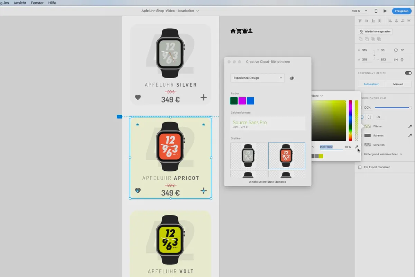Open the Experience Design library dropdown
This screenshot has height=277, width=415.
(x=257, y=78)
